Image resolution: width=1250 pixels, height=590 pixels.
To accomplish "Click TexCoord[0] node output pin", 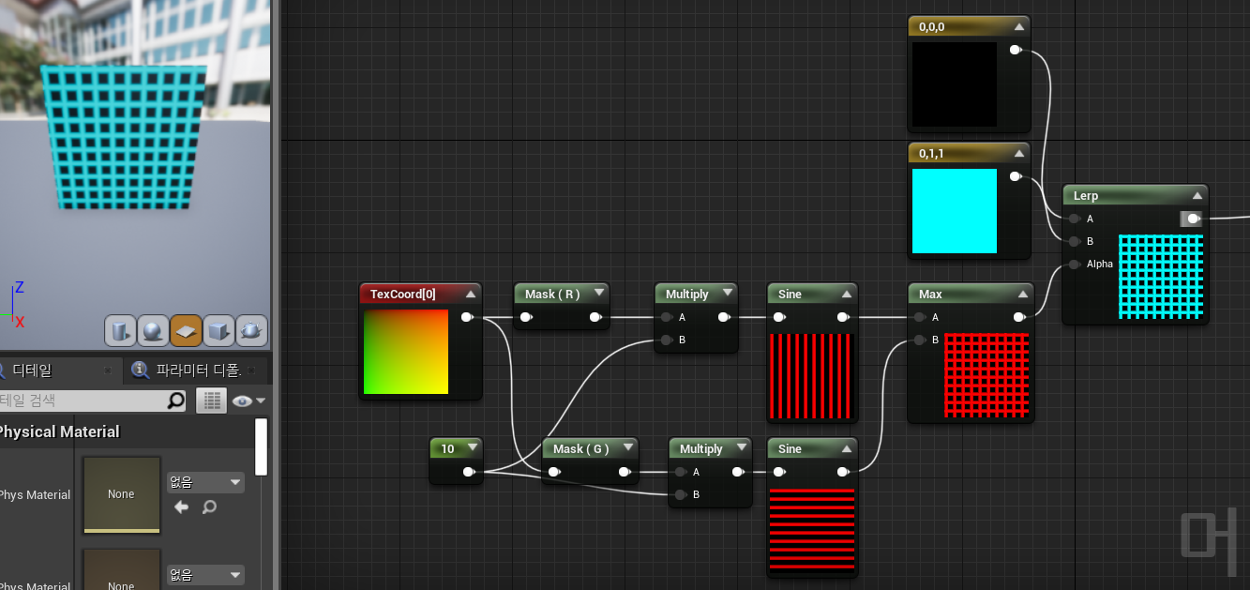I will (x=467, y=317).
